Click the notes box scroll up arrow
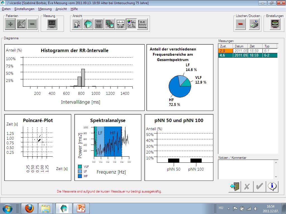Viewport: 286px width, 214px height. tap(276, 162)
